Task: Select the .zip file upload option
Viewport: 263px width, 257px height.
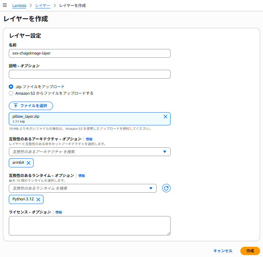Action: (11, 87)
